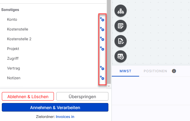190x121 pixels.
Task: Open Notizen field gear settings
Action: pos(102,78)
